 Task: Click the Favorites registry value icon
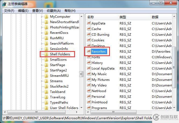(x=89, y=51)
